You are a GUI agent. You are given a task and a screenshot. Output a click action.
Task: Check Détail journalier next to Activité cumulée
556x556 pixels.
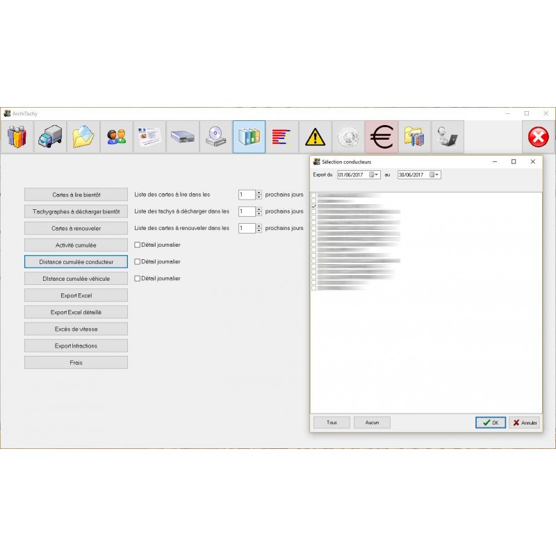tap(137, 245)
